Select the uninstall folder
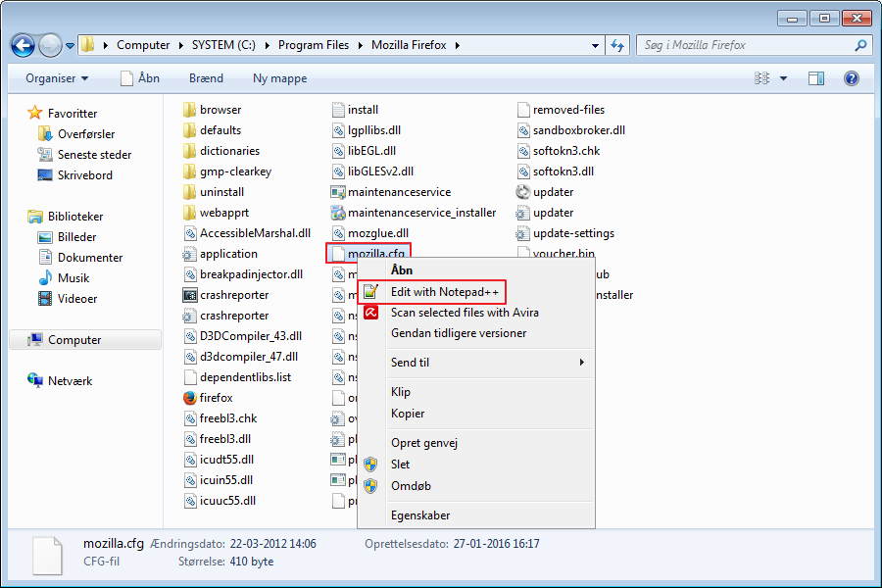 click(214, 192)
